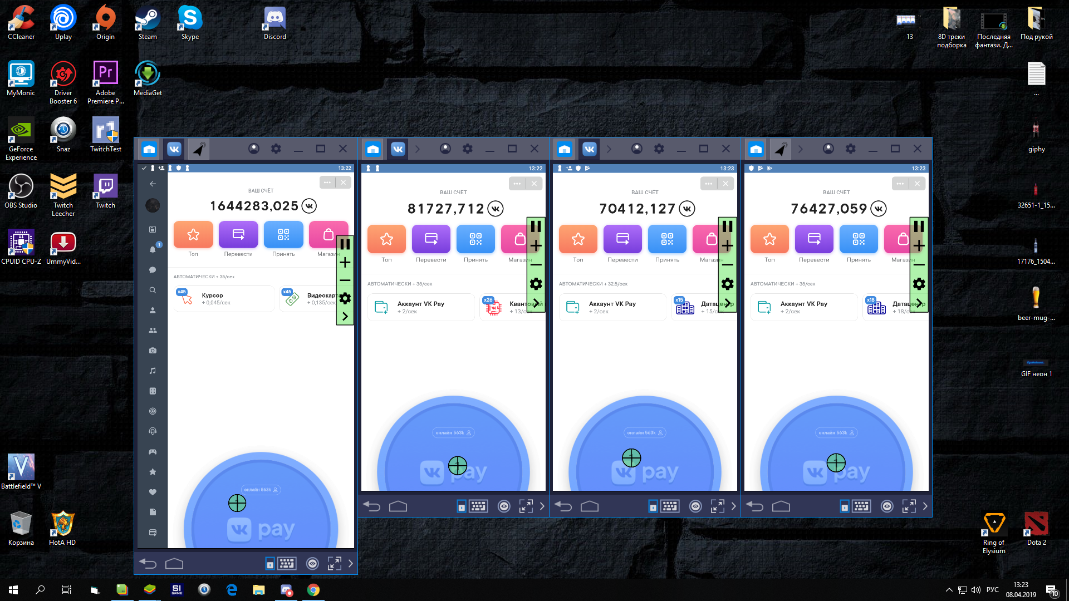Close the mini app in the 76427,059 window
Screen dimensions: 1069x601
[x=918, y=184]
